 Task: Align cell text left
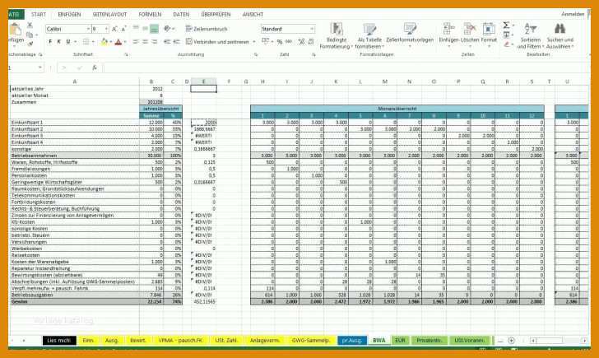tap(136, 42)
